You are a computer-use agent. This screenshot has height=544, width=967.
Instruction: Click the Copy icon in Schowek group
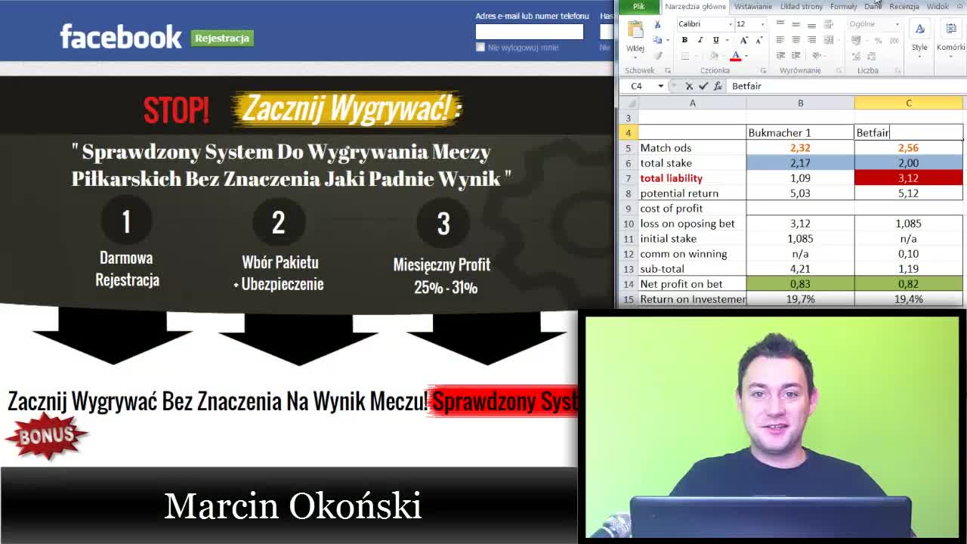coord(657,40)
